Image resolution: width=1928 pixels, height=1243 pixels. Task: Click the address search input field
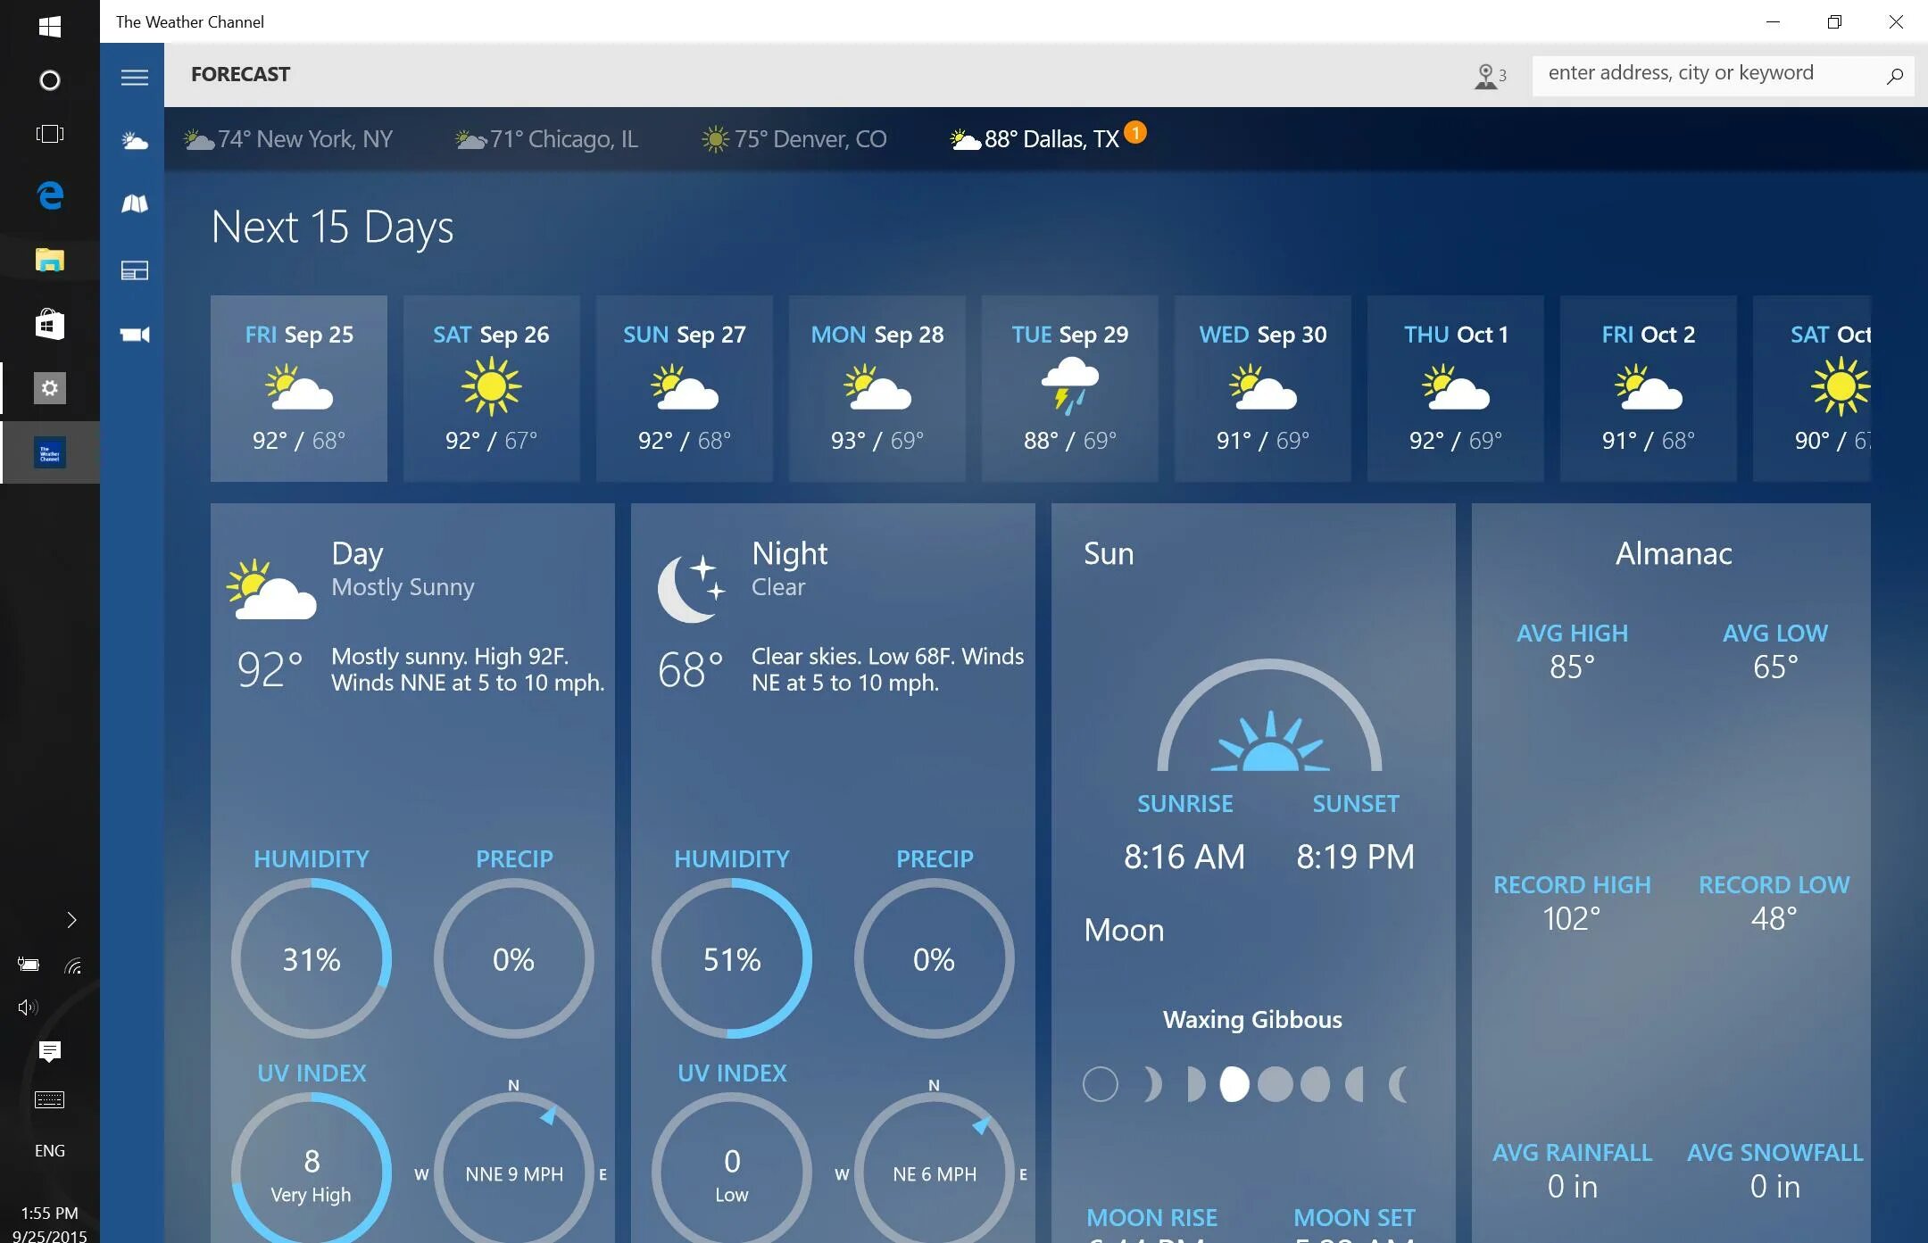pyautogui.click(x=1696, y=74)
